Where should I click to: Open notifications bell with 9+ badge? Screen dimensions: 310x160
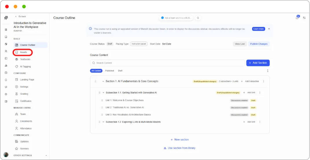(x=297, y=18)
